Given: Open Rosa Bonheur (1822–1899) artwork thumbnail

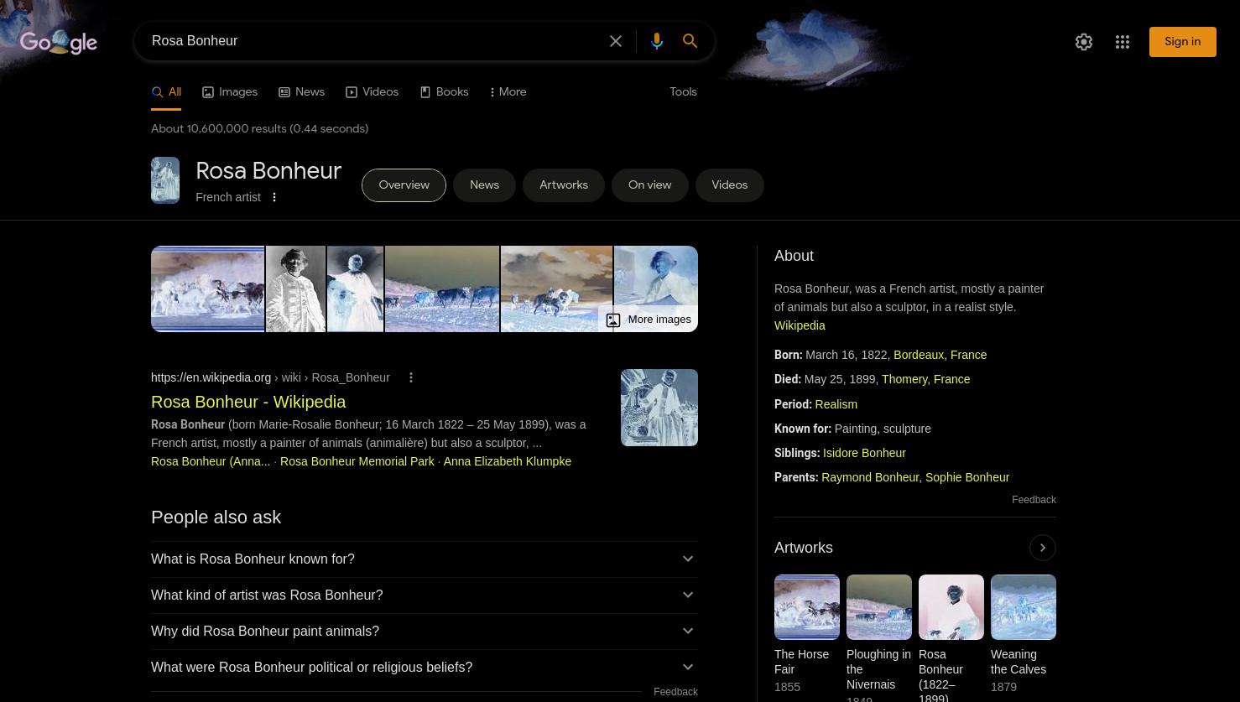Looking at the screenshot, I should pyautogui.click(x=951, y=607).
